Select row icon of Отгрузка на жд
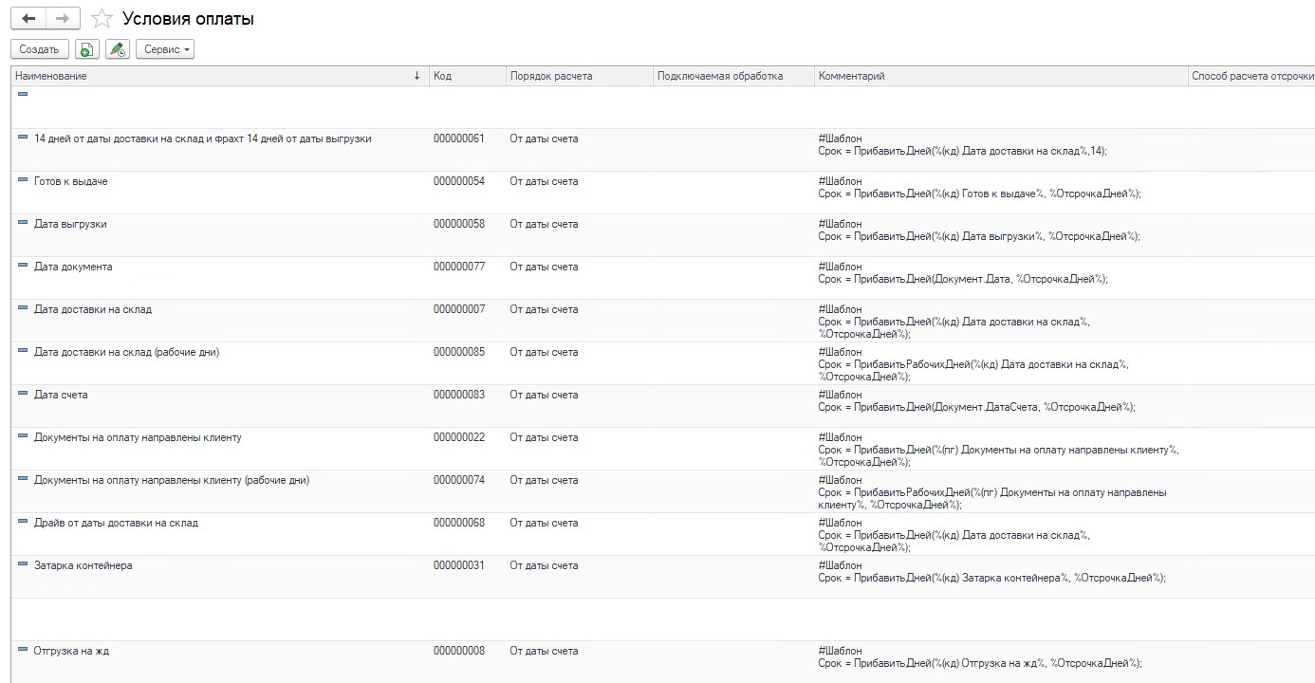 click(x=23, y=649)
